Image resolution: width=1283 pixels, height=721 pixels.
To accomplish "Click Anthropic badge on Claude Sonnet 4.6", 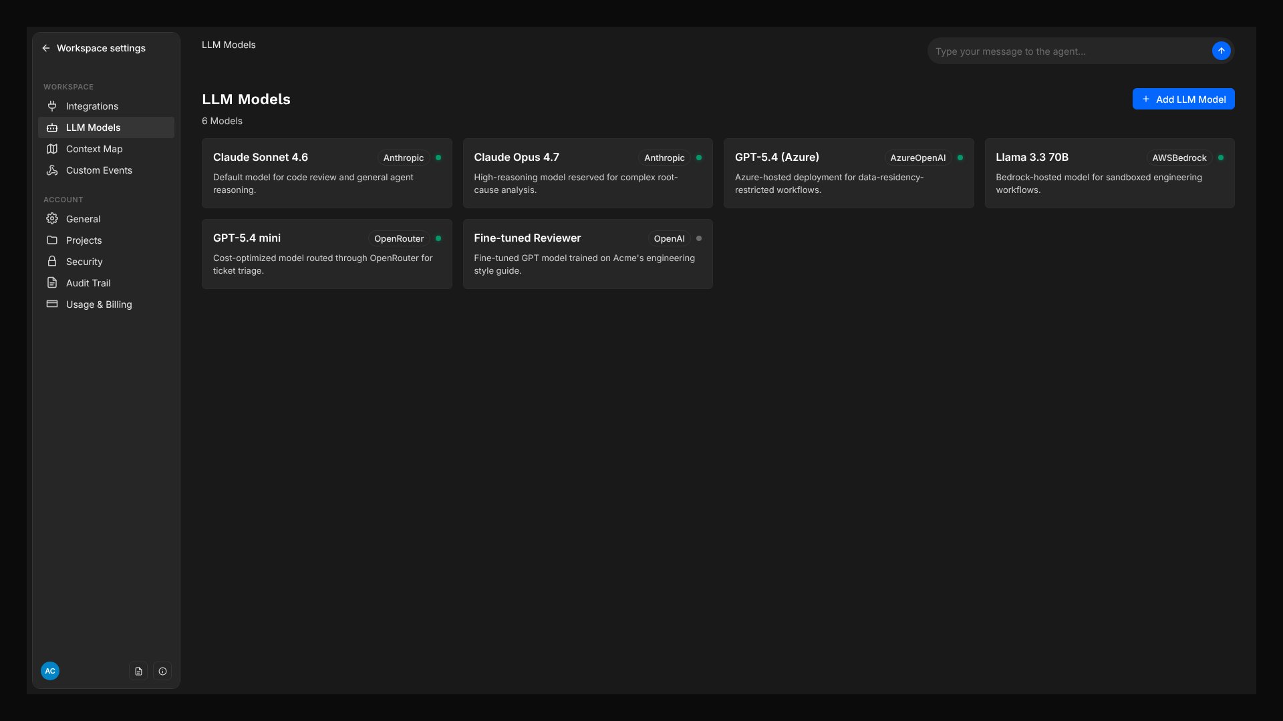I will [404, 158].
